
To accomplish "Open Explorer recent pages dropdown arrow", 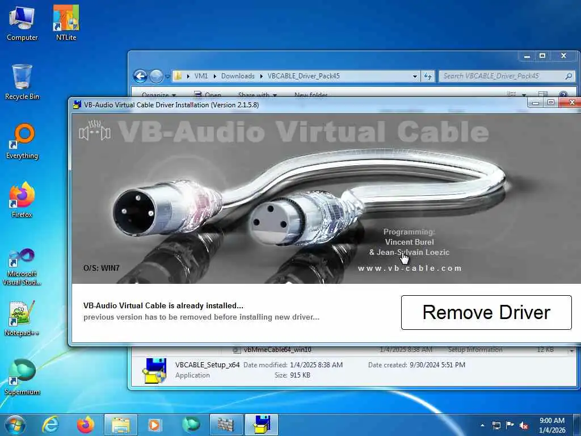I will (x=167, y=77).
